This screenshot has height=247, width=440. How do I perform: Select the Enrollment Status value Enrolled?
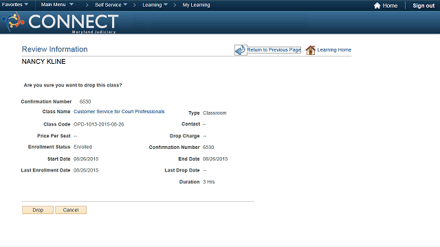[x=82, y=147]
